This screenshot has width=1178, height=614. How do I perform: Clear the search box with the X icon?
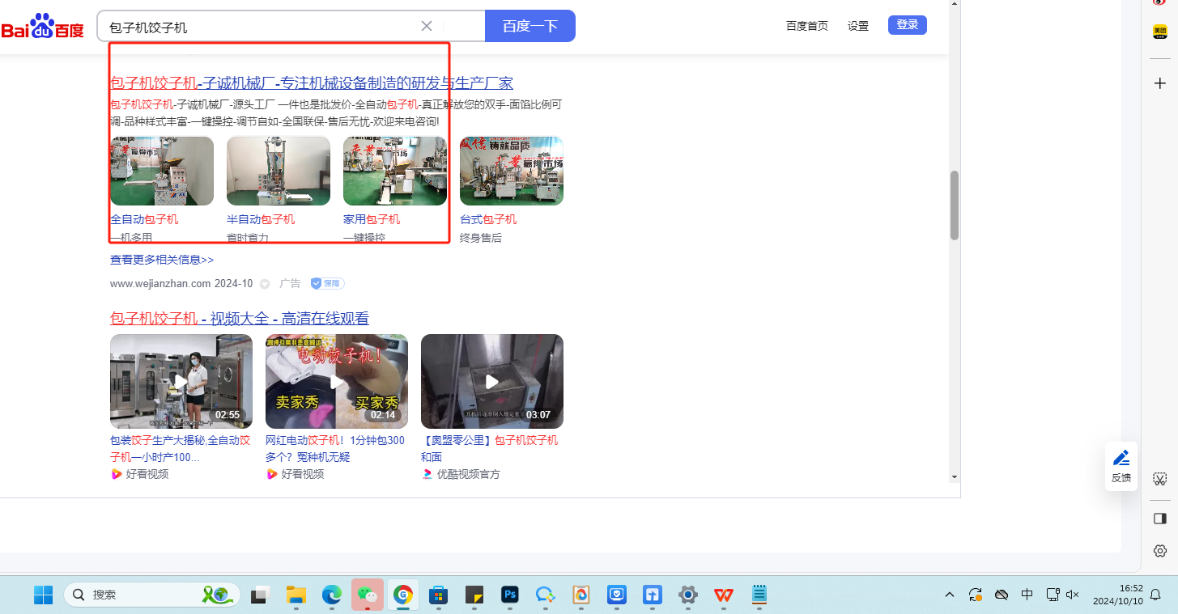427,26
